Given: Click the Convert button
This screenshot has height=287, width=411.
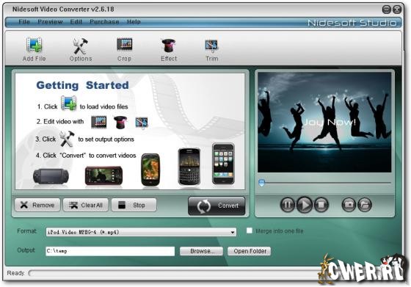Looking at the screenshot, I should point(217,206).
